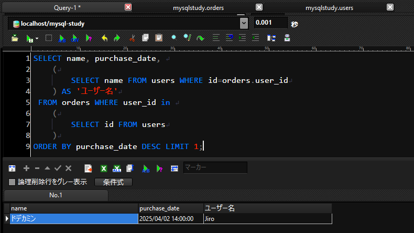The width and height of the screenshot is (414, 233).
Task: Open the search magnifier icon
Action: [x=174, y=37]
